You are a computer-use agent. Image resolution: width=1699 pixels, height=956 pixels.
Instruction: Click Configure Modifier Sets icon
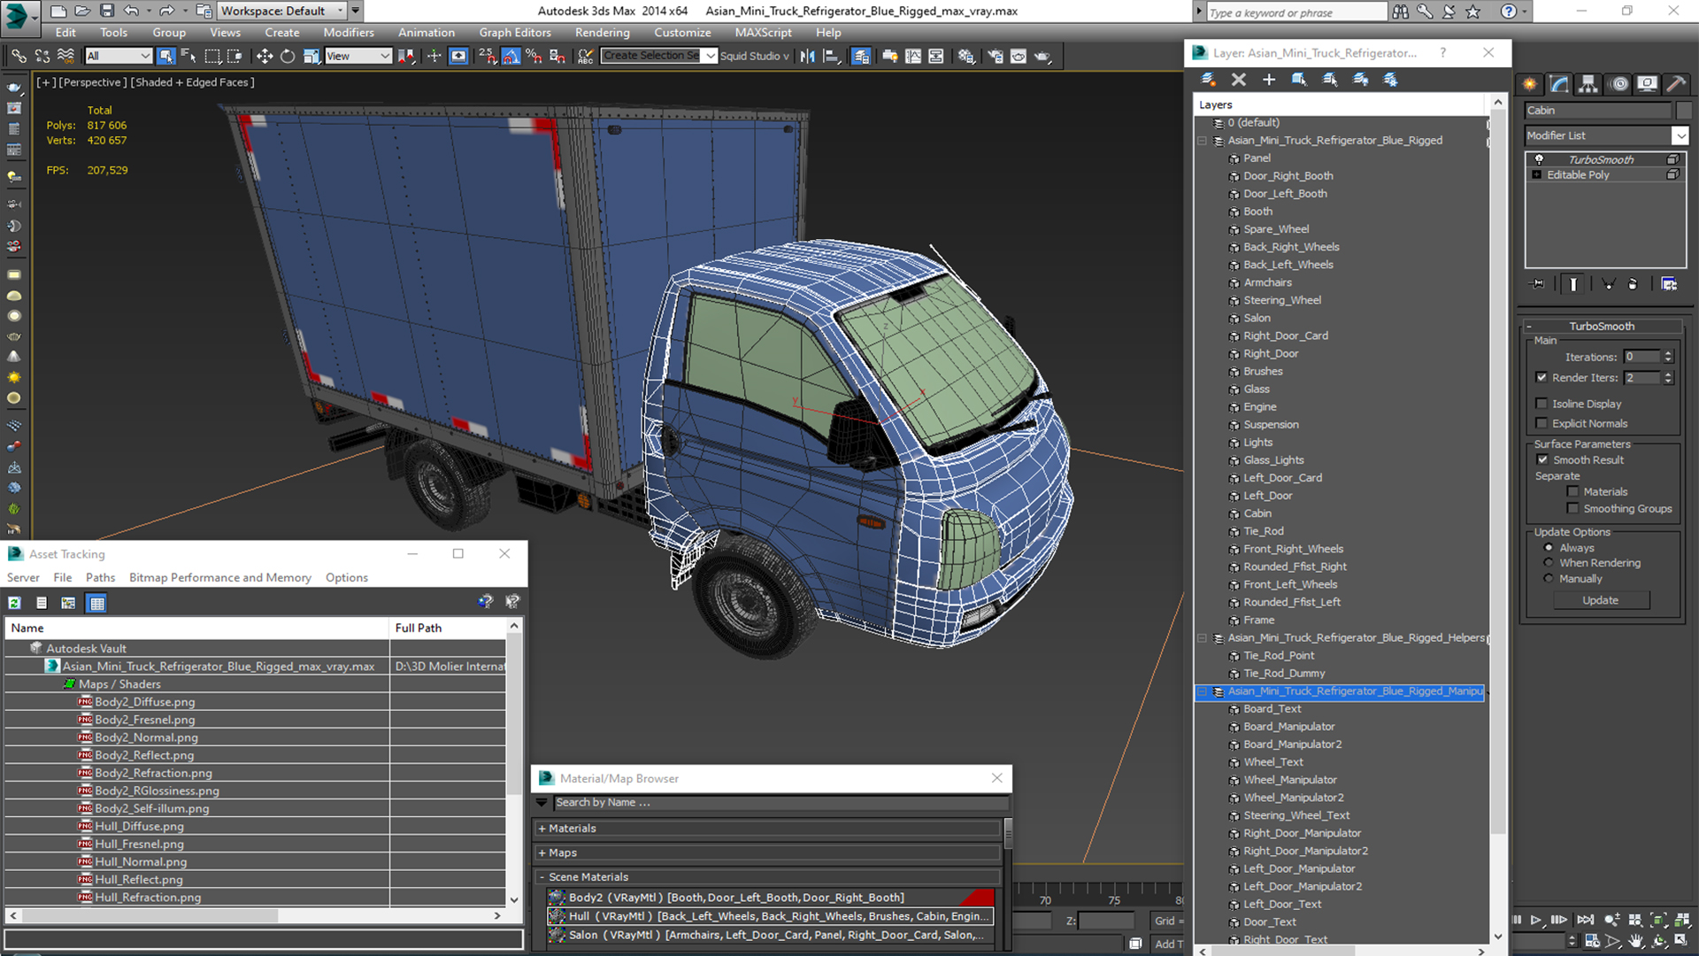[x=1669, y=284]
